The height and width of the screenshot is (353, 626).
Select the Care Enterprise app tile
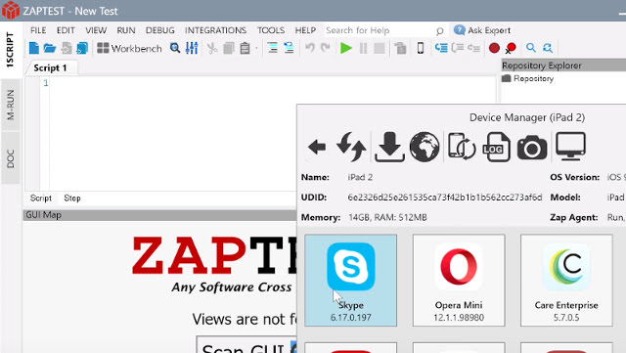pyautogui.click(x=566, y=281)
